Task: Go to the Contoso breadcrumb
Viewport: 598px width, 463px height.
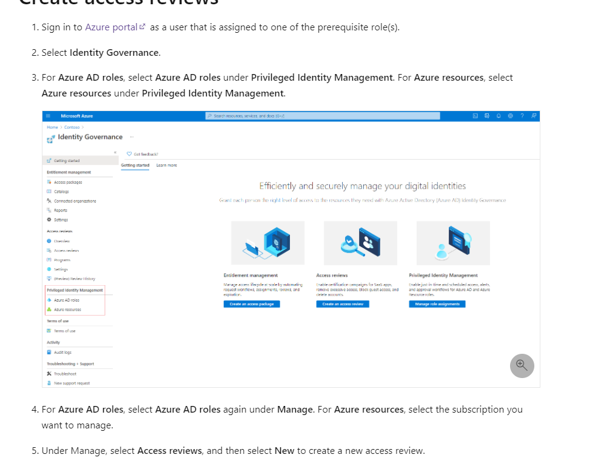Action: 72,127
